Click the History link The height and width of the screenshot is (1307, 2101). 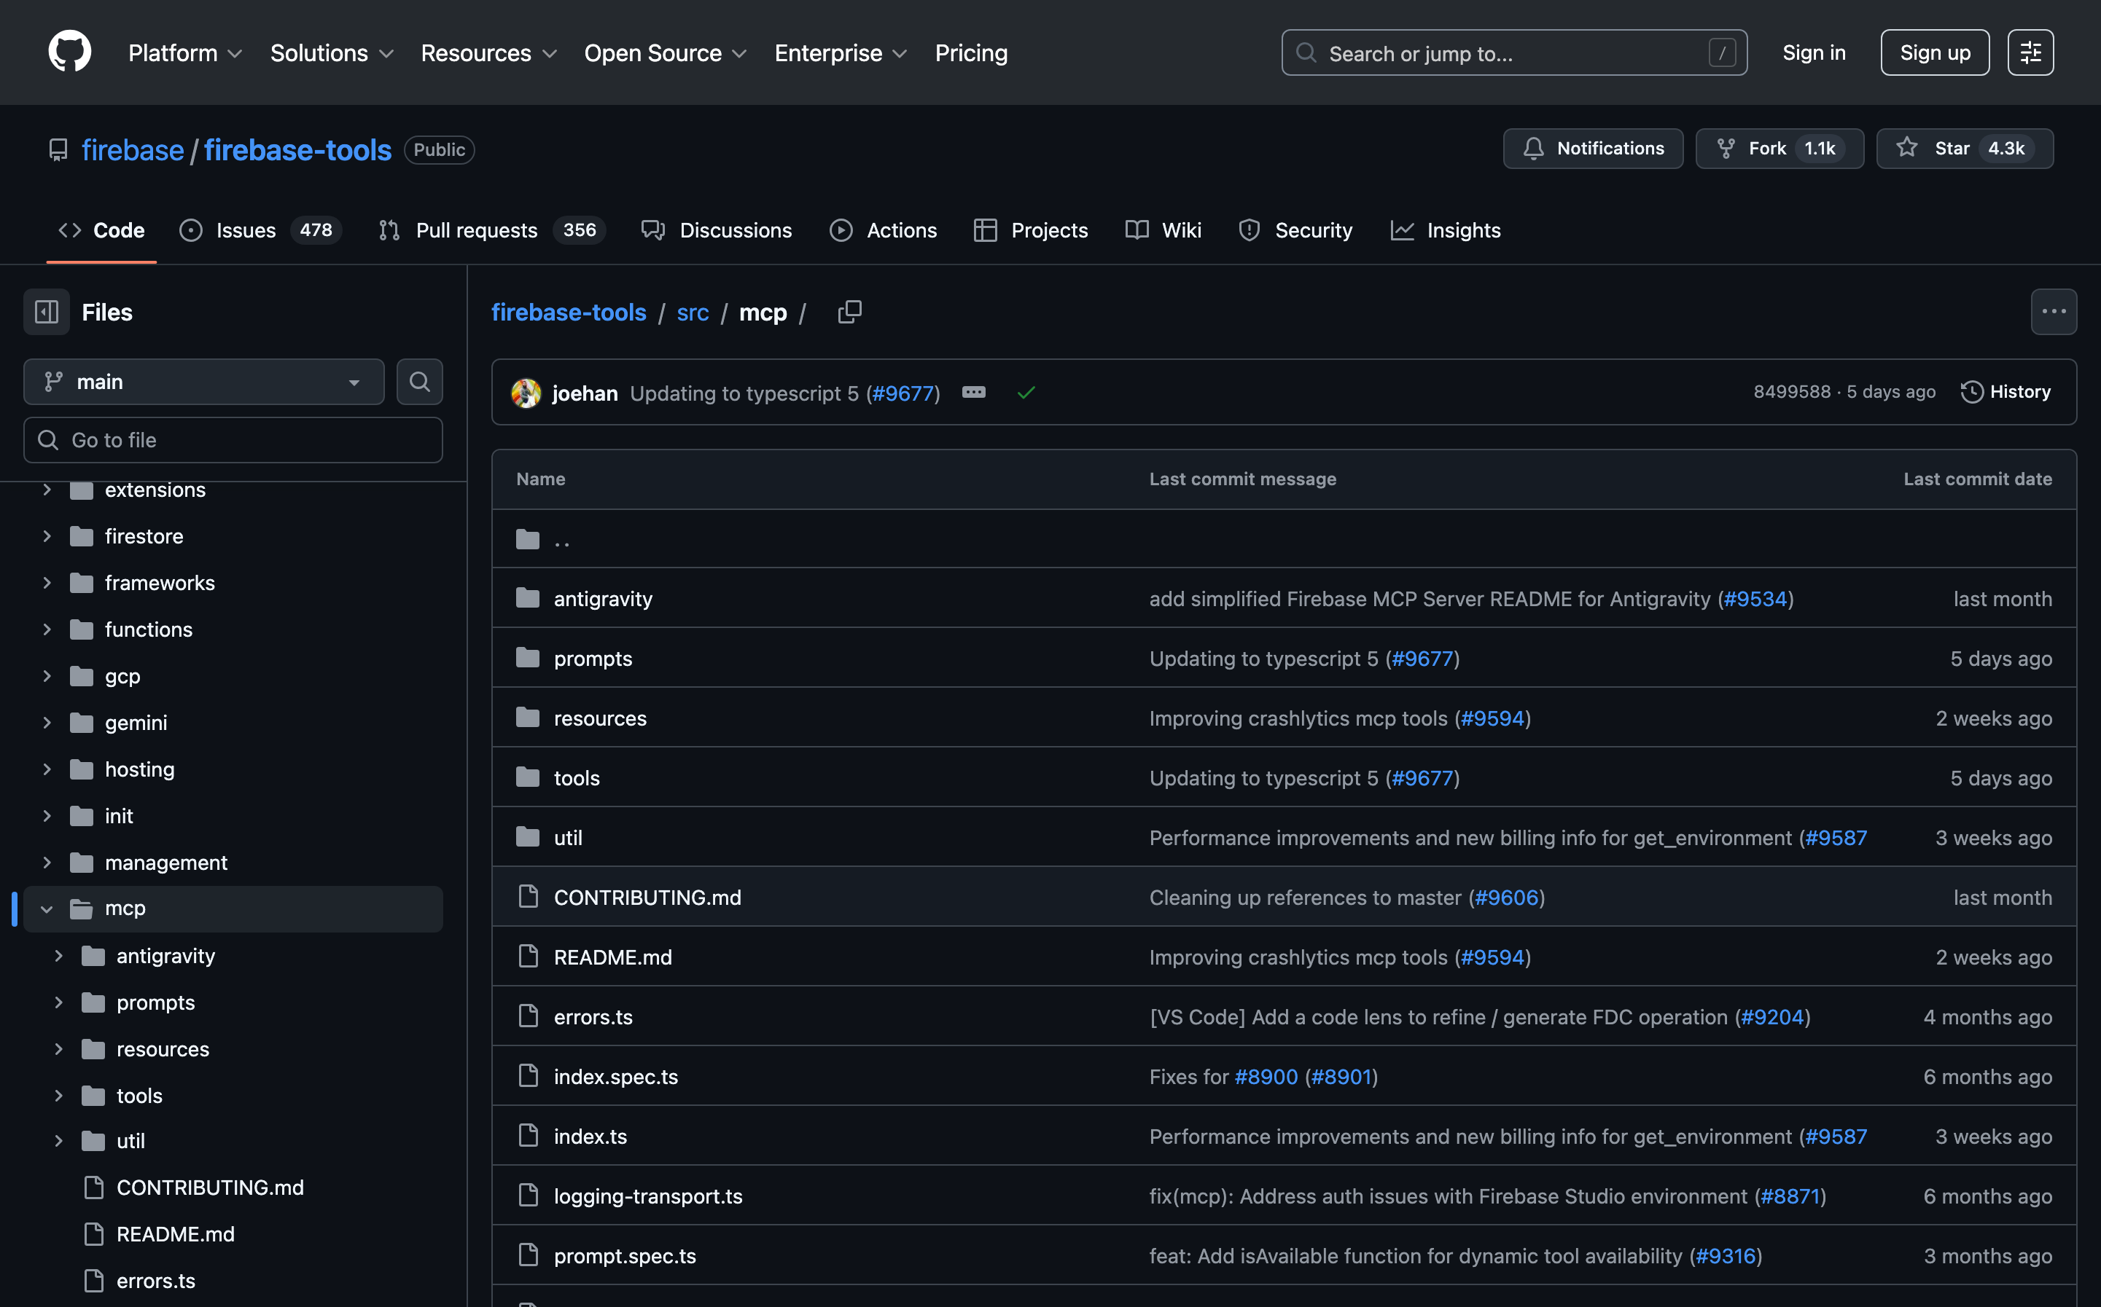click(x=2005, y=393)
